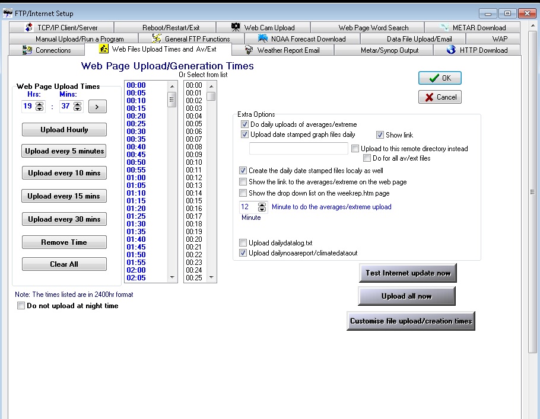The image size is (540, 419).
Task: Click the METAR Download tab icon
Action: 446,27
